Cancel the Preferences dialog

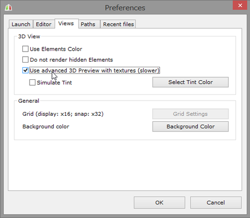[216, 202]
